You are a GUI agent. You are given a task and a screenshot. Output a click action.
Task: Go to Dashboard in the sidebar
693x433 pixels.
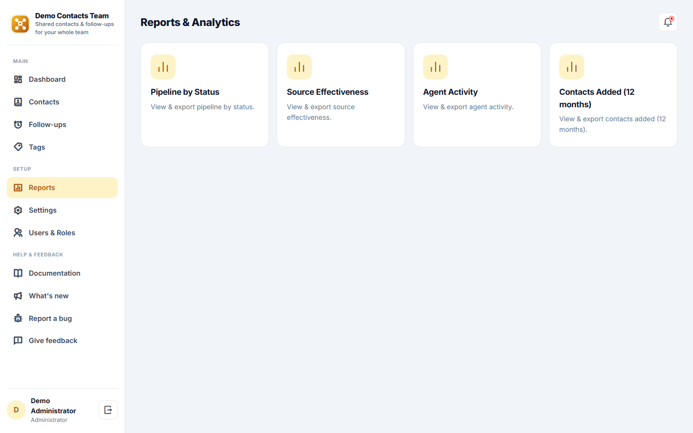coord(62,79)
